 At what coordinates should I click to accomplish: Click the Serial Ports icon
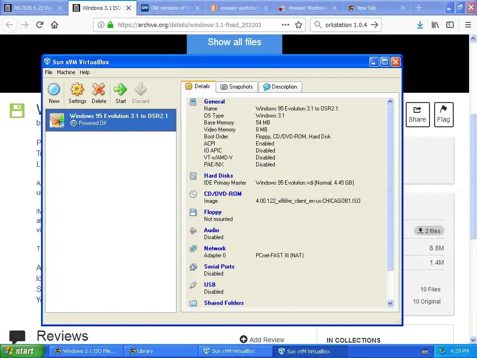(x=193, y=267)
